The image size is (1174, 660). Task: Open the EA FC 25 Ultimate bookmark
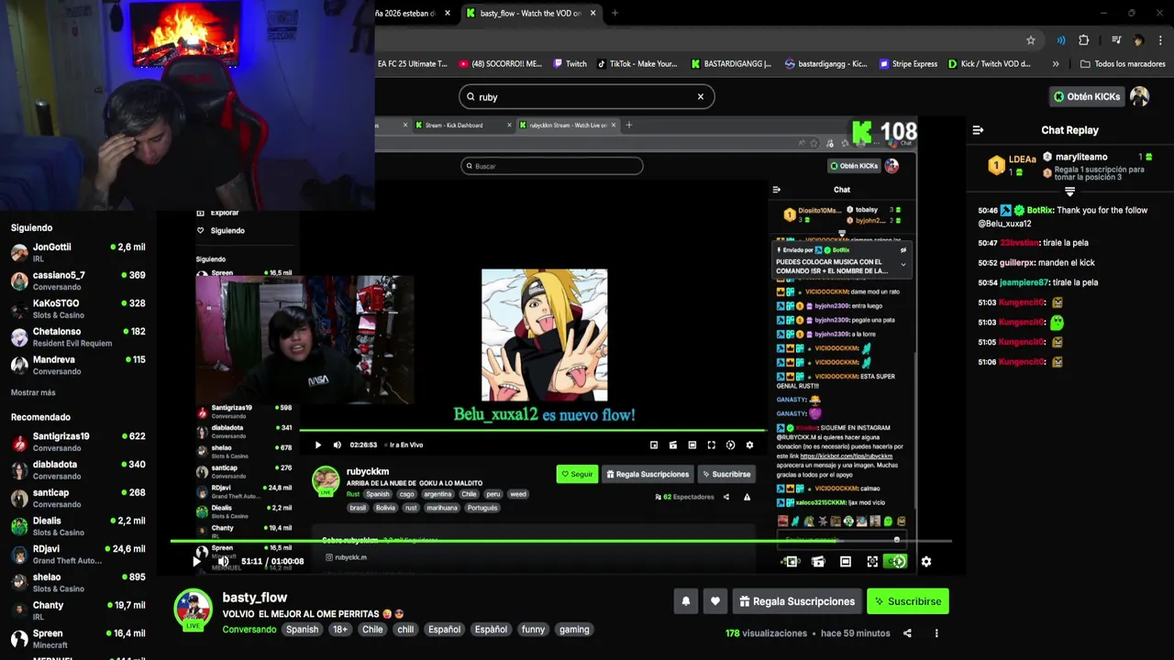click(x=412, y=64)
